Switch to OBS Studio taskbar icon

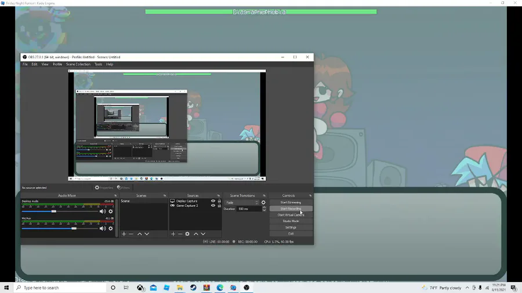246,288
